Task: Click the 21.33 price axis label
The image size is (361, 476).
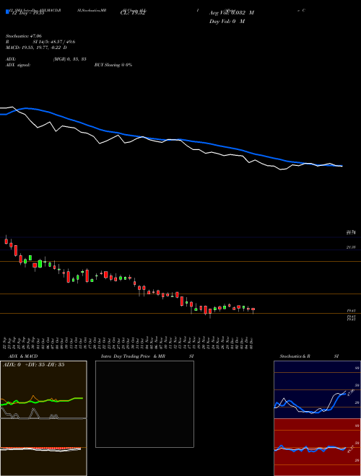Action: 351,247
